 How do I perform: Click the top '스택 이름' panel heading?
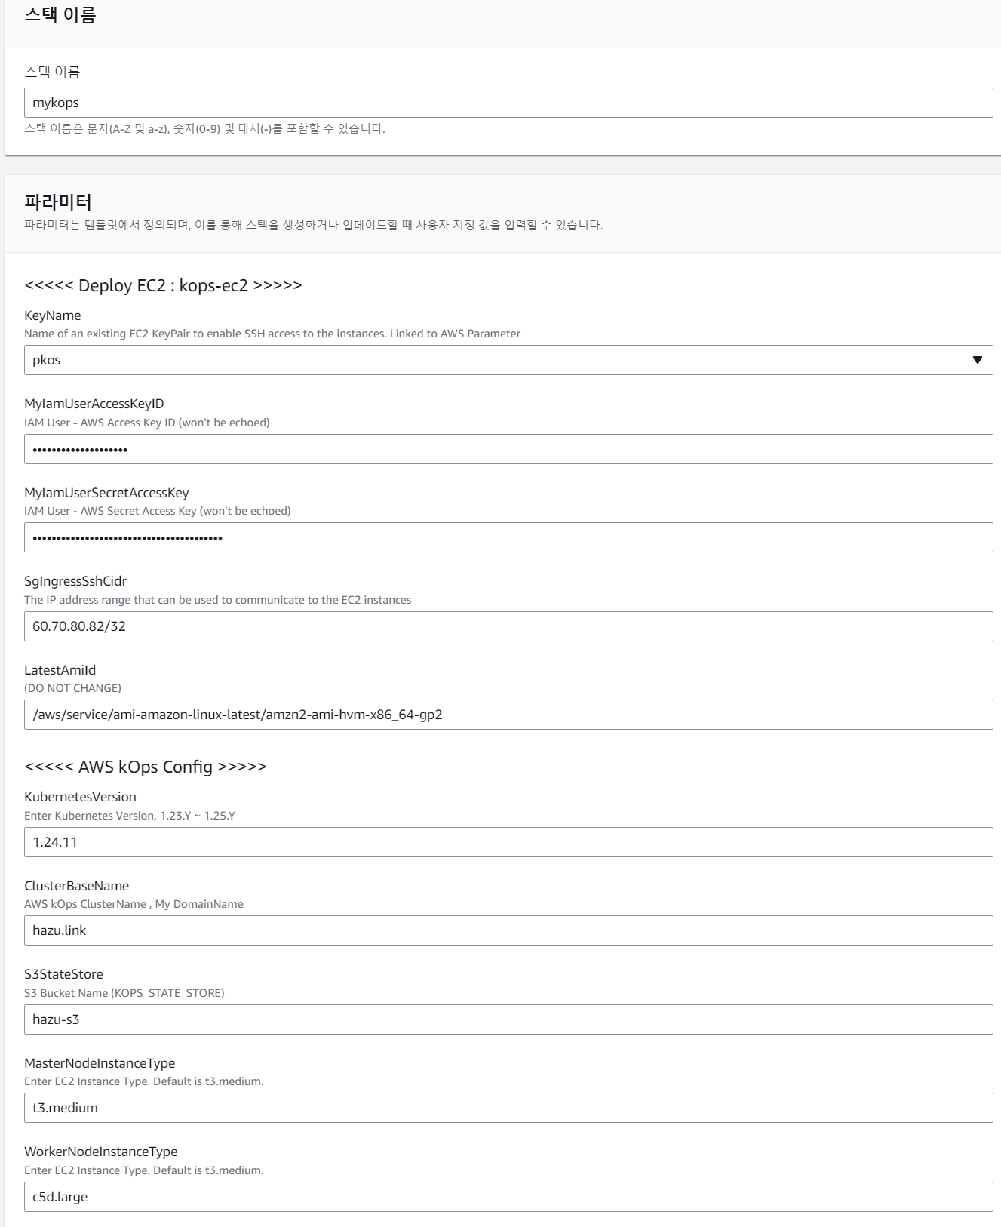coord(60,15)
